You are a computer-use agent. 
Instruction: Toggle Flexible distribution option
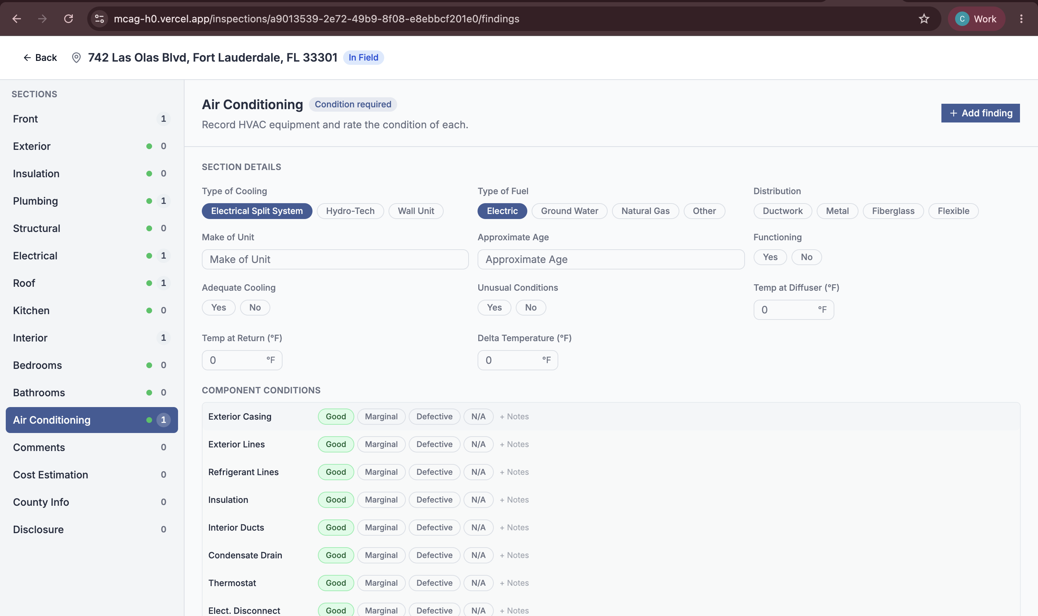pos(953,211)
